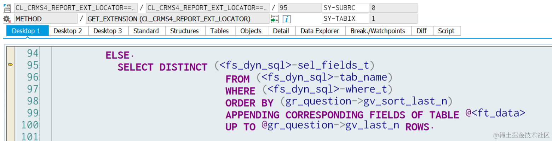The height and width of the screenshot is (141, 552).
Task: Click the <fs_dyn_sql>-tab_name expression
Action: 324,78
